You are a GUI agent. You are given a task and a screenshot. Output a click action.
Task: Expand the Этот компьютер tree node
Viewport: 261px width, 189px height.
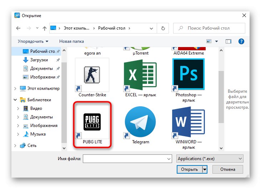(15, 88)
